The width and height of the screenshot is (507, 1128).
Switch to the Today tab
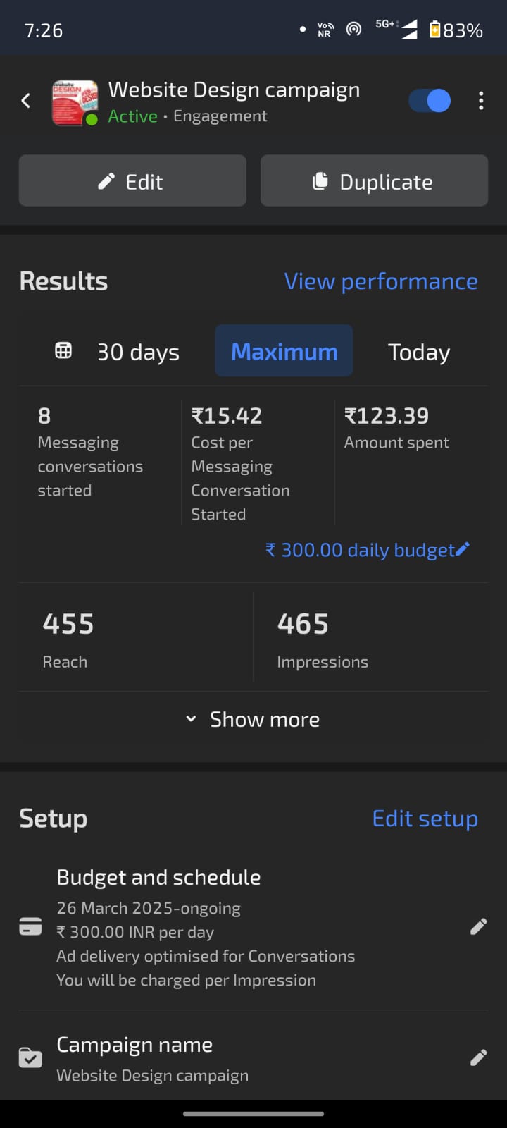(419, 352)
